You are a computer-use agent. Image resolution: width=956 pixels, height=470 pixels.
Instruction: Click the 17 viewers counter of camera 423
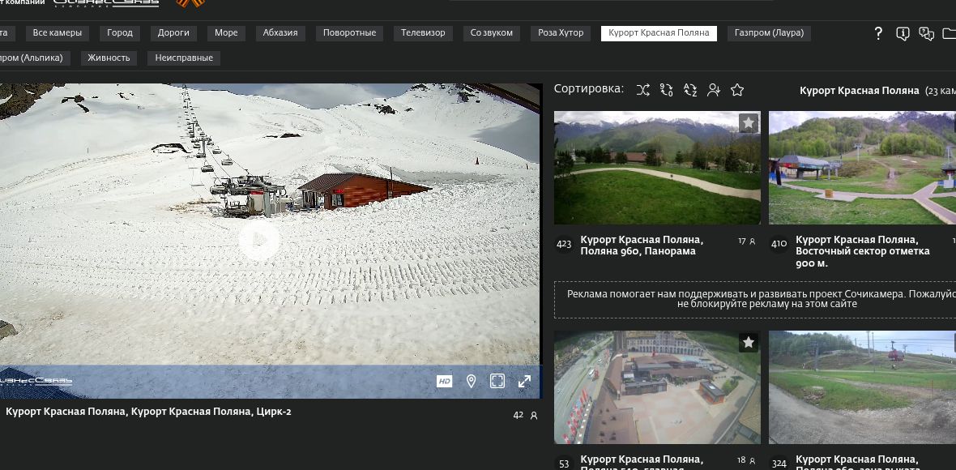(747, 241)
